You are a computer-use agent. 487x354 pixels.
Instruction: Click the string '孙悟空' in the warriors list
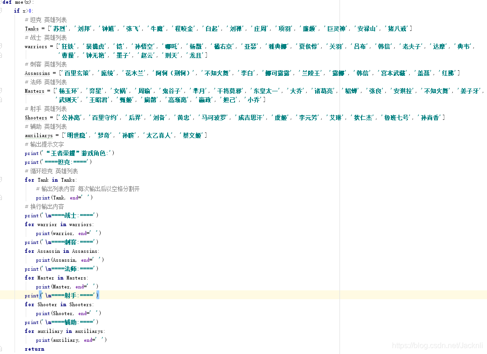click(x=144, y=46)
